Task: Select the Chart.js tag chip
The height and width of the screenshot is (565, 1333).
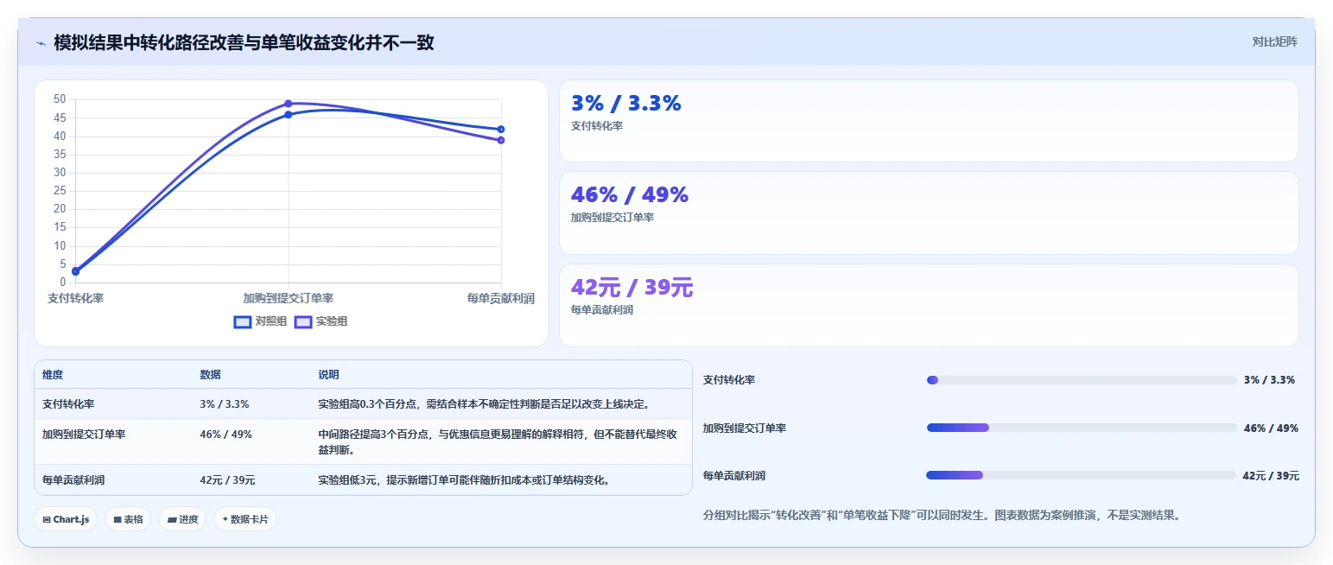Action: point(67,519)
